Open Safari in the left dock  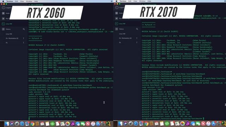click(22, 124)
